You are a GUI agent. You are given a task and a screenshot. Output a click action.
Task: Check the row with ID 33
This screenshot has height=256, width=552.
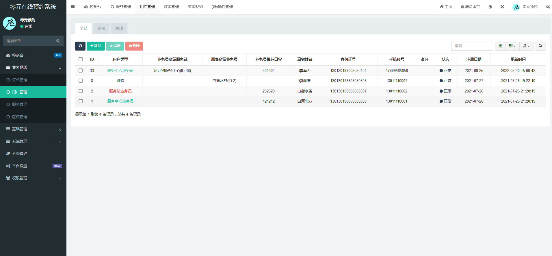click(81, 71)
